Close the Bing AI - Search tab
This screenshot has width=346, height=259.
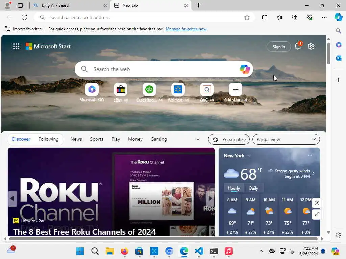(x=105, y=5)
